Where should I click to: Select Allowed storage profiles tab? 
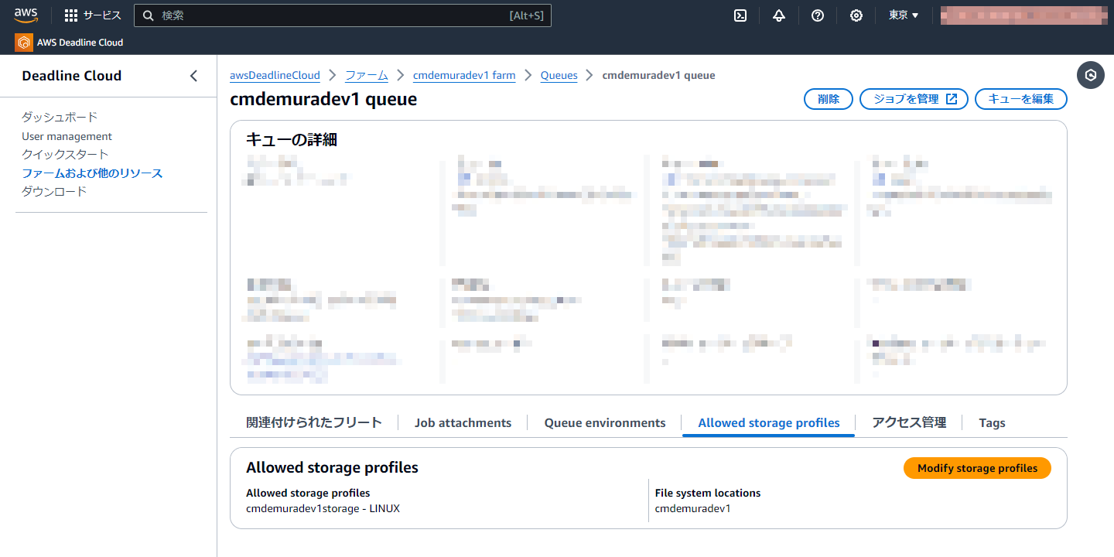click(x=769, y=422)
